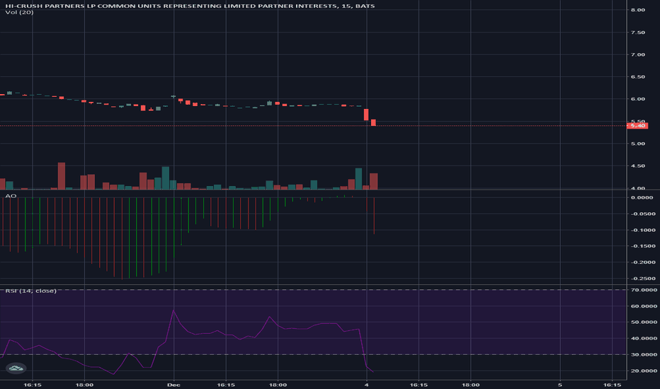This screenshot has width=660, height=389.
Task: Click the 30.0000 level on RSI scale
Action: pyautogui.click(x=644, y=355)
